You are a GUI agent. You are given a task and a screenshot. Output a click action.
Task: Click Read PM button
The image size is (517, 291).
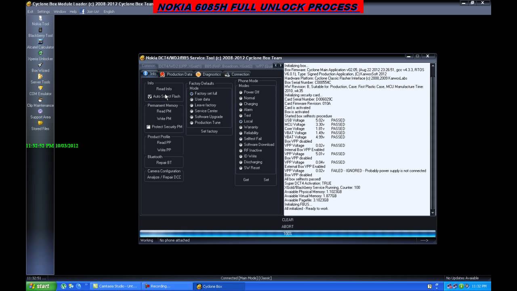[x=164, y=111]
